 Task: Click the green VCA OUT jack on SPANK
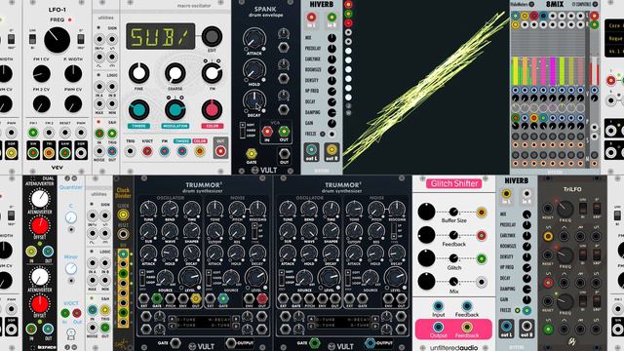coord(284,131)
